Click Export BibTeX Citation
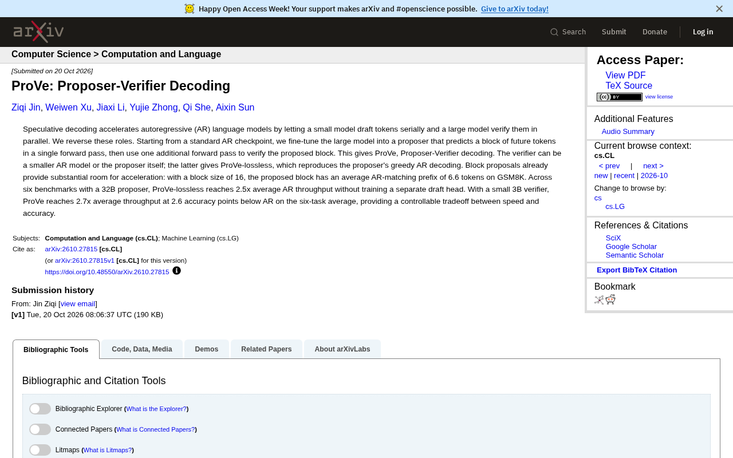 click(x=637, y=270)
